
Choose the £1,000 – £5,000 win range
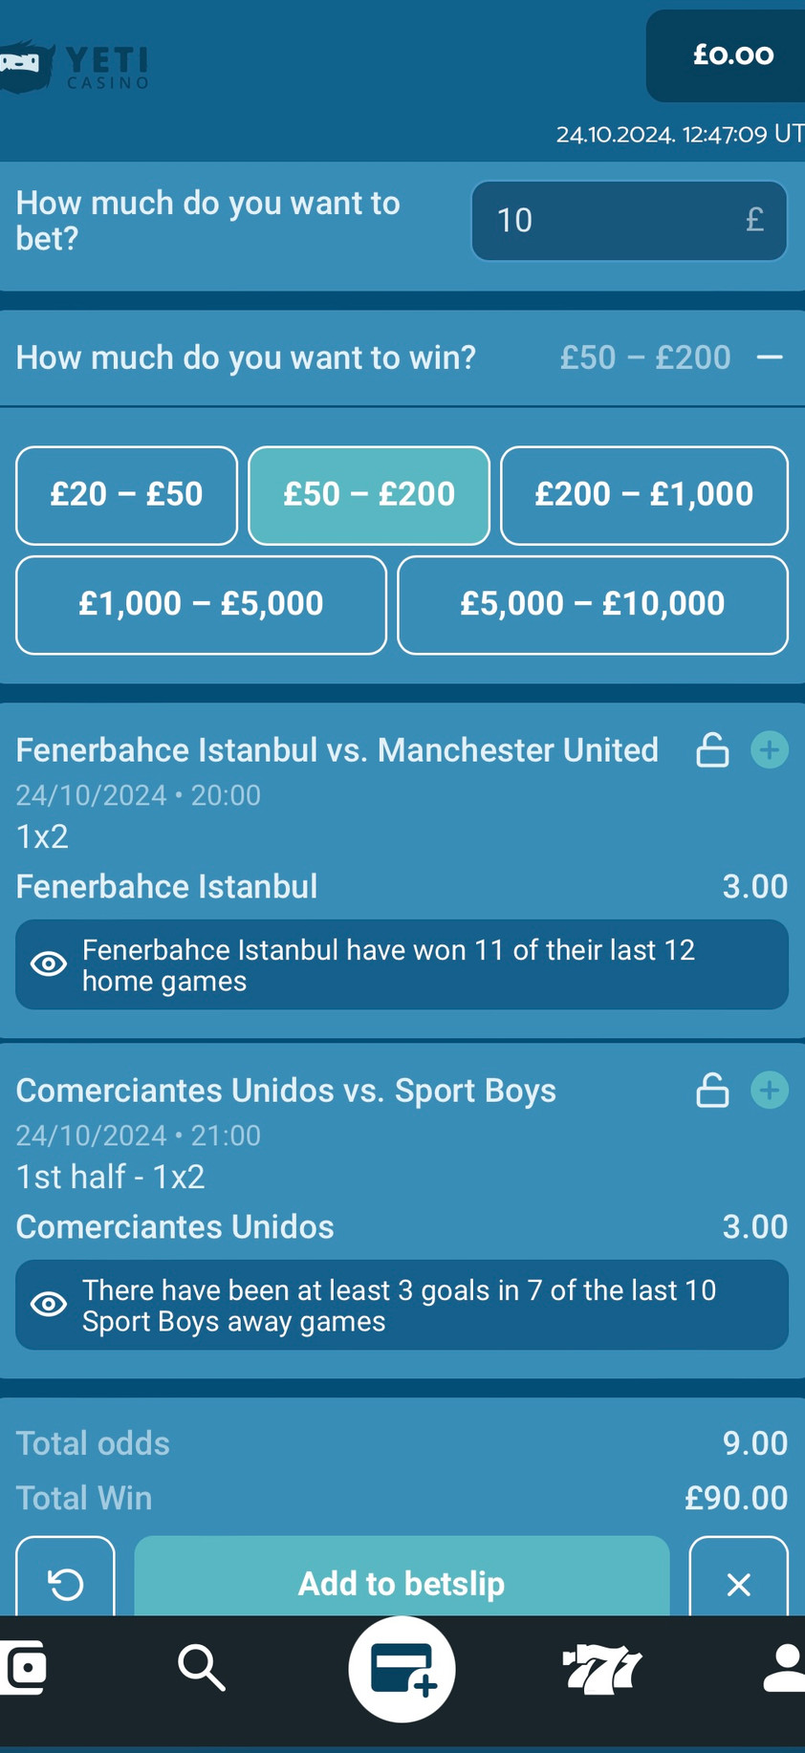click(x=201, y=605)
